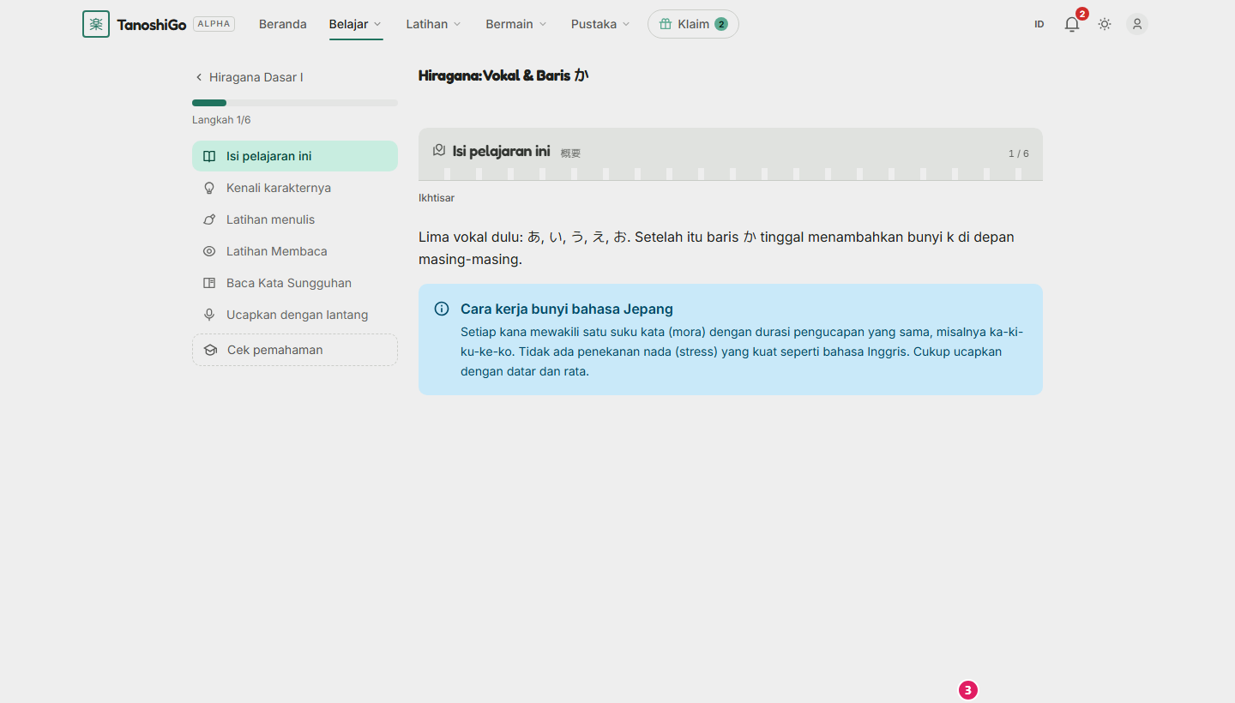The height and width of the screenshot is (703, 1235).
Task: Click the brush icon for Latihan menulis
Action: coord(209,219)
